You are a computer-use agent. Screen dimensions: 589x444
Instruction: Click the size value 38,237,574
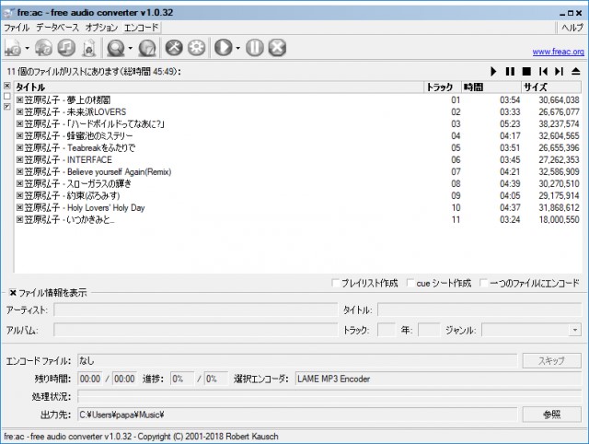(x=559, y=124)
